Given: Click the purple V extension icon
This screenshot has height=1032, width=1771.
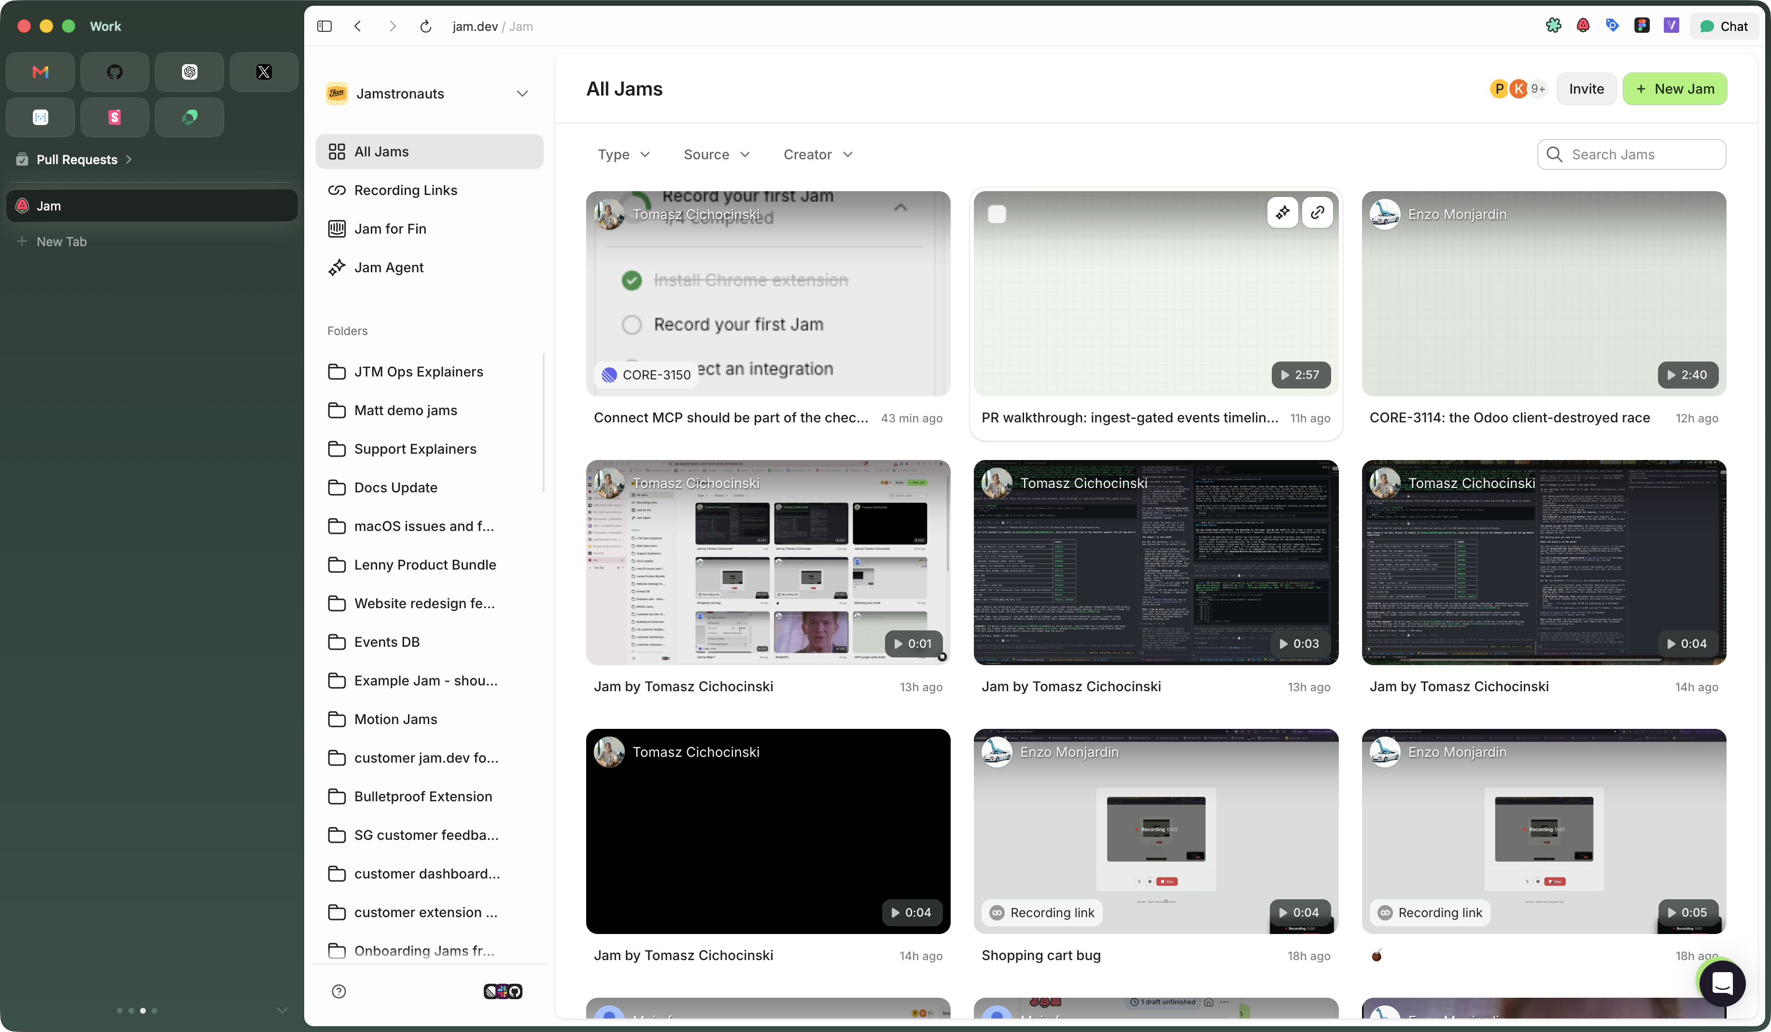Looking at the screenshot, I should (x=1671, y=26).
